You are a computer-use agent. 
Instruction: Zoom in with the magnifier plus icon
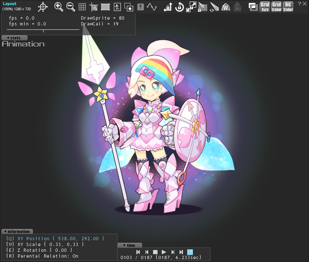tap(58, 7)
